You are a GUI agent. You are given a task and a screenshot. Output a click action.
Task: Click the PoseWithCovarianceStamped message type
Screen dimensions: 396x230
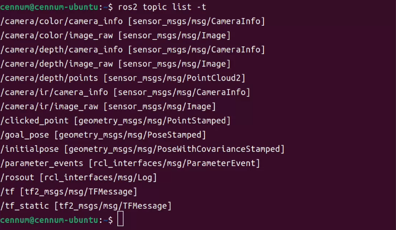218,149
